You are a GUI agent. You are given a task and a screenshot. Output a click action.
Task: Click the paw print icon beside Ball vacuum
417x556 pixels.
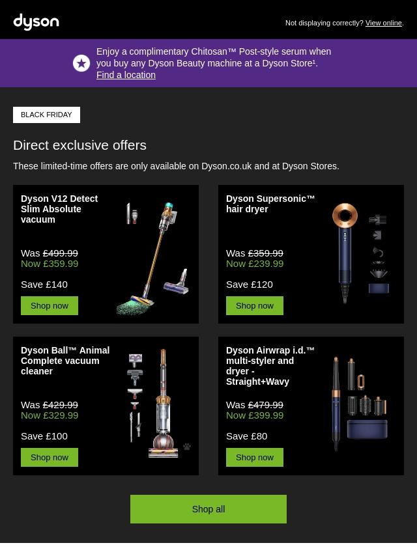coord(187,447)
